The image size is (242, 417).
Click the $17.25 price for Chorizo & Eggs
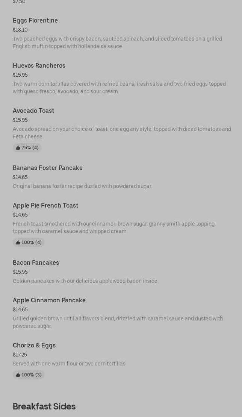(20, 355)
